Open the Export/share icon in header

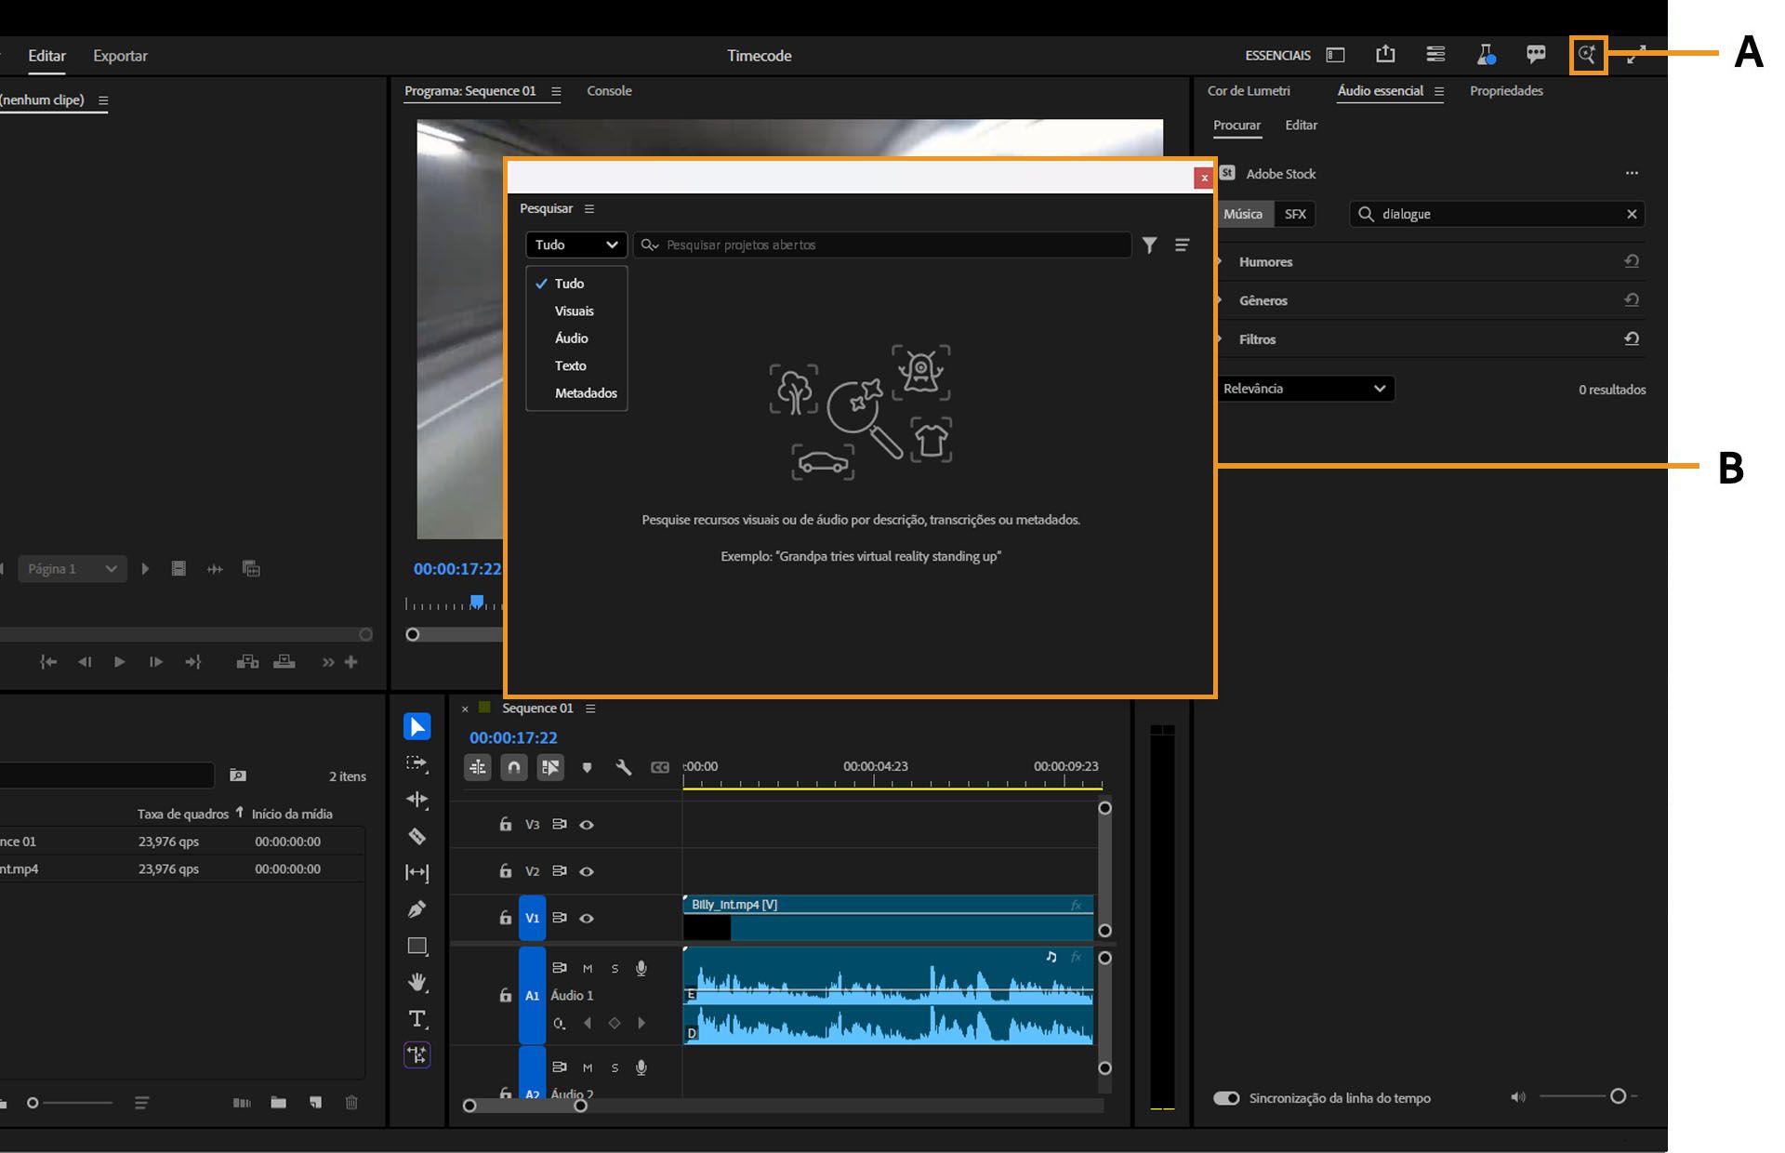click(1385, 55)
